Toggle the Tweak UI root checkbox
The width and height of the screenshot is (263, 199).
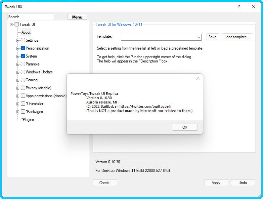tap(17, 24)
